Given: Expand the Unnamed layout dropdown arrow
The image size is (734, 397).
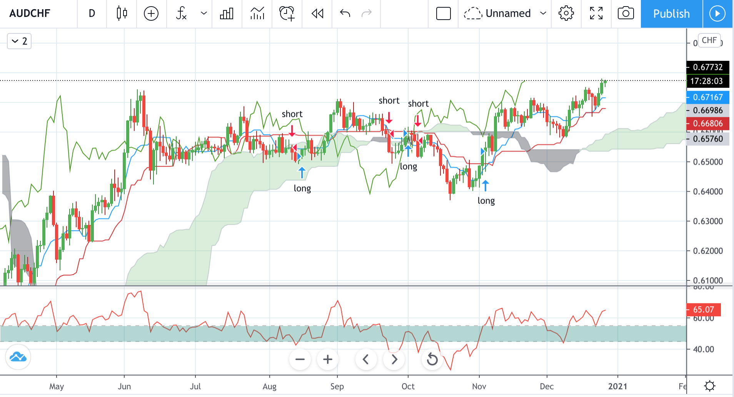Looking at the screenshot, I should (543, 13).
